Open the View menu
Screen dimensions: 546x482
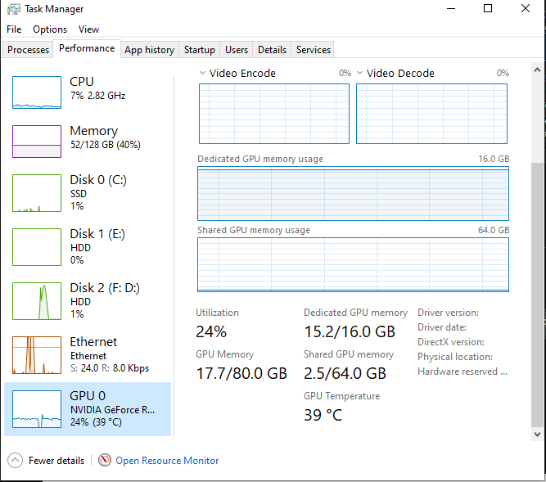tap(88, 29)
